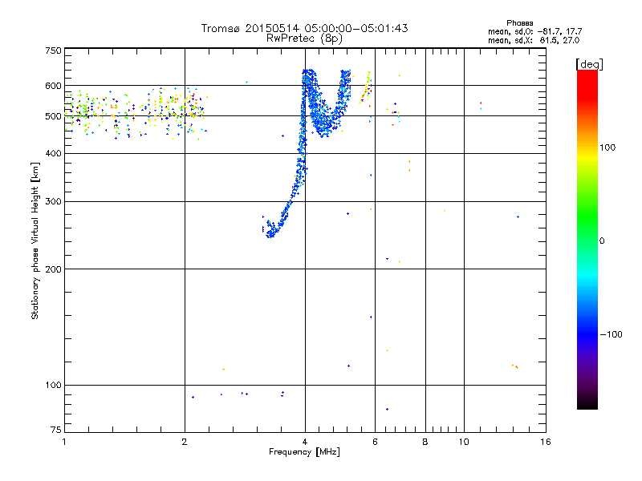Click the y-axis tick label "400"
Image resolution: width=642 pixels, height=481 pixels.
click(x=53, y=153)
